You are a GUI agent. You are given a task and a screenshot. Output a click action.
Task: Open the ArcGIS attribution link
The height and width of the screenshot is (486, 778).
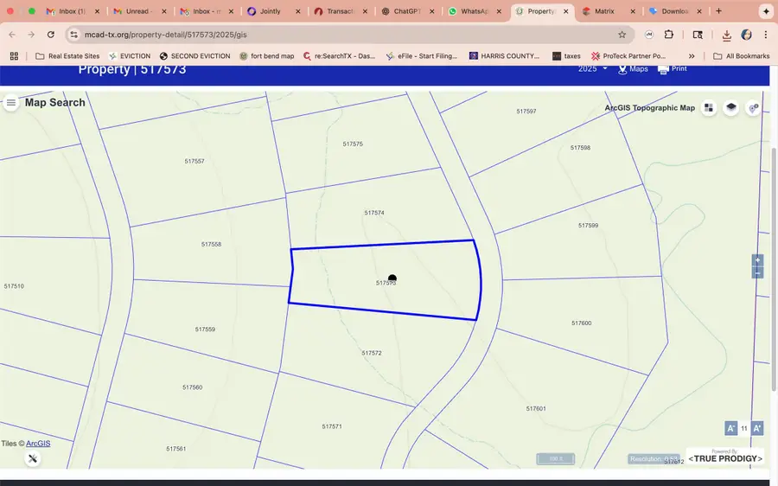coord(38,444)
